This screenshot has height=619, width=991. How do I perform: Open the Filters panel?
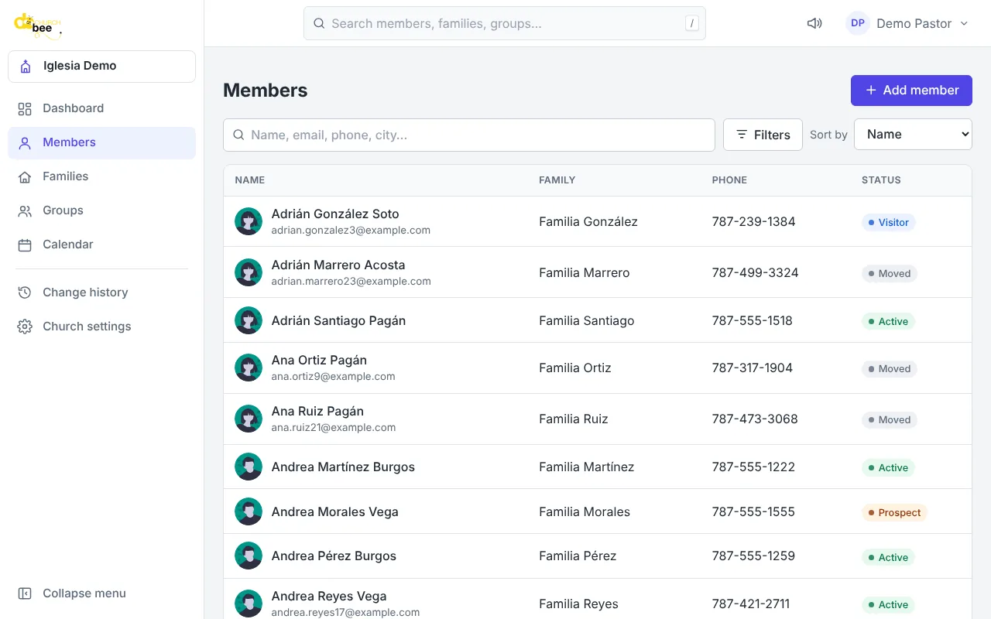pyautogui.click(x=763, y=135)
